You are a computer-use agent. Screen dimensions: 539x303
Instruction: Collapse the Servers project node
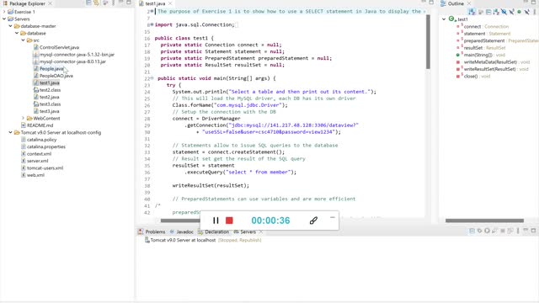pyautogui.click(x=4, y=19)
